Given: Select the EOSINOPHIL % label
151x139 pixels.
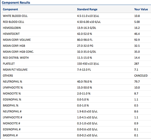Looking at the screenshot, I should pos(12,100).
